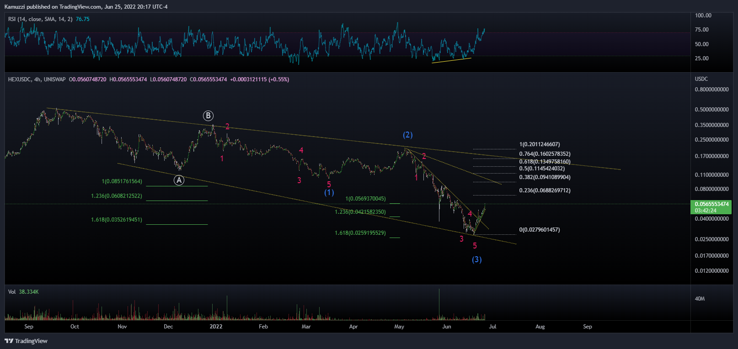The image size is (738, 349).
Task: Click the TradingView logo in footer
Action: (26, 341)
